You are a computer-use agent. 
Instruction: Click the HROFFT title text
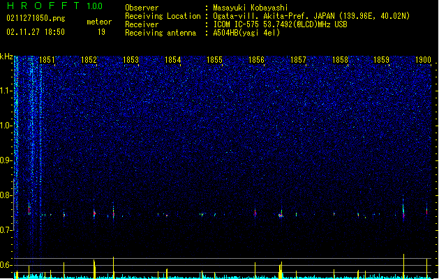43,6
